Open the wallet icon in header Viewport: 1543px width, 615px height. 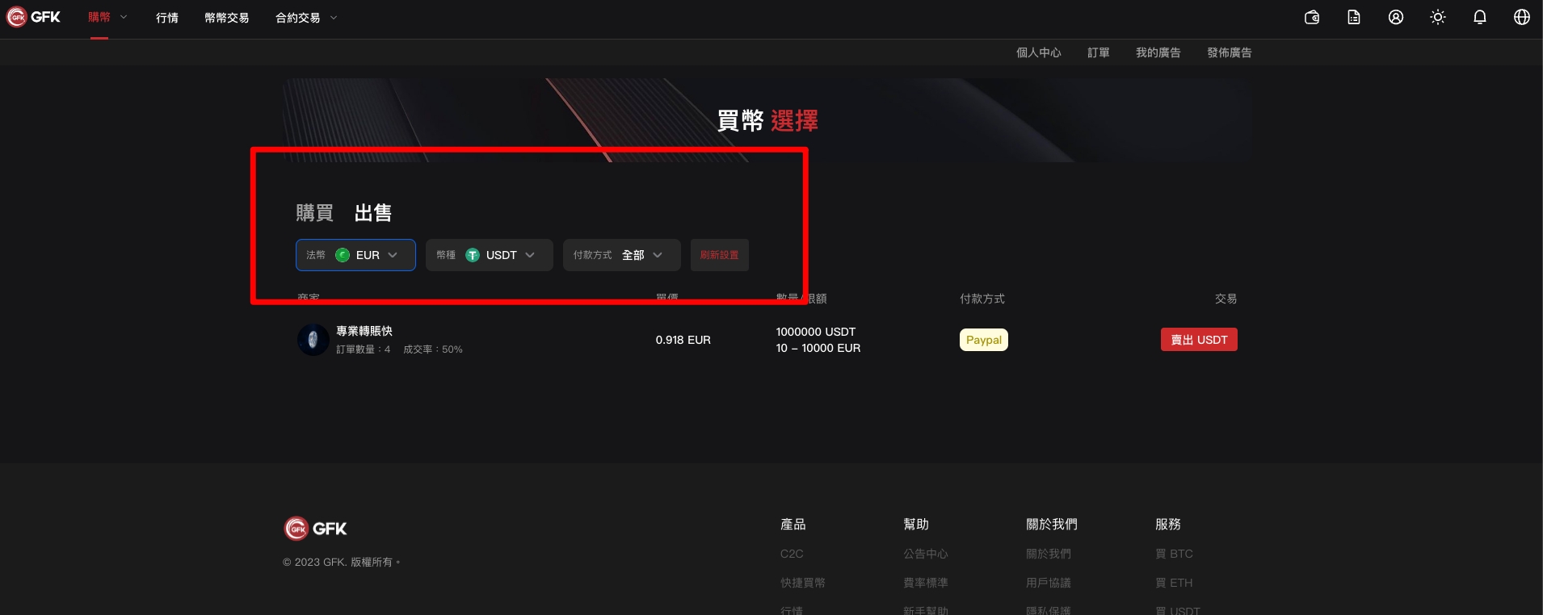[x=1312, y=17]
